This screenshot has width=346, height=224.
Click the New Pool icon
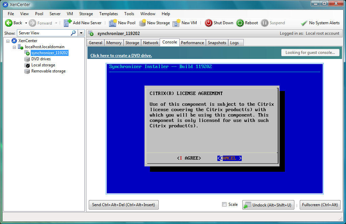point(113,23)
